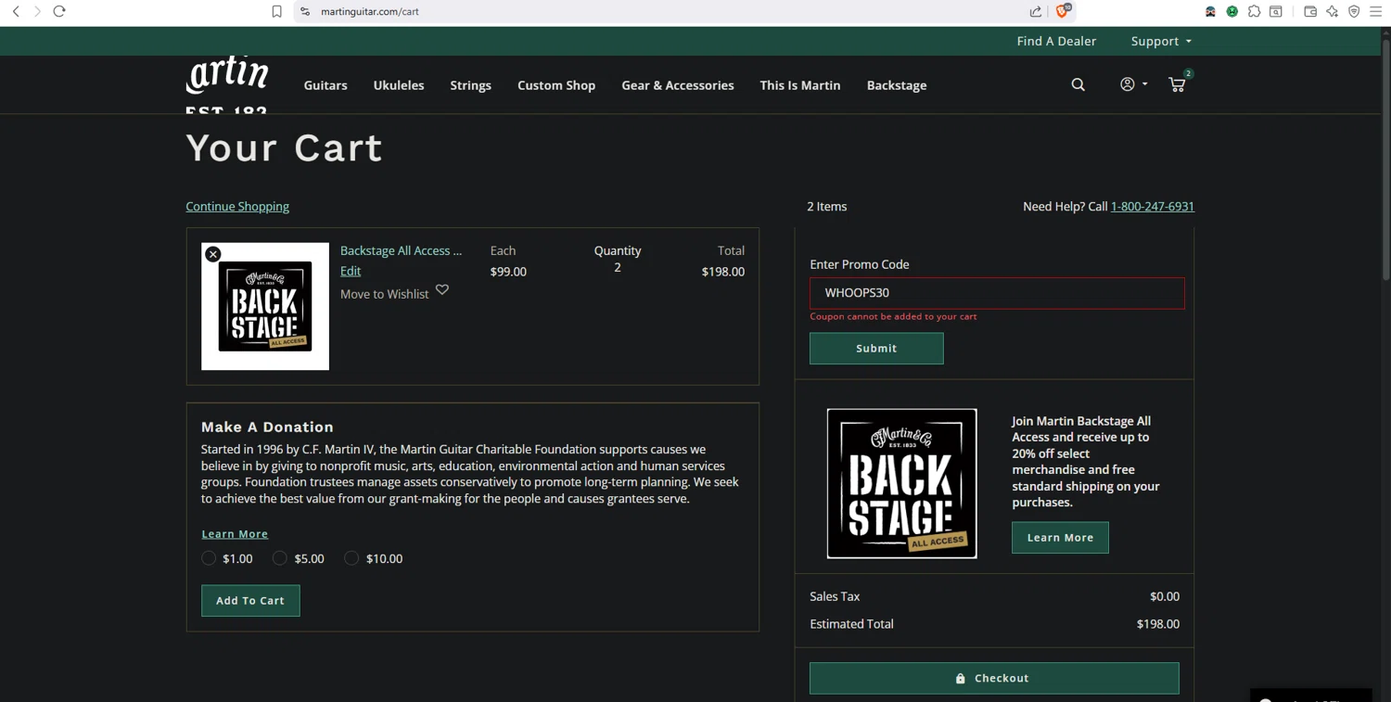Screen dimensions: 1391x702
Task: Share this page via share icon
Action: pos(1036,11)
